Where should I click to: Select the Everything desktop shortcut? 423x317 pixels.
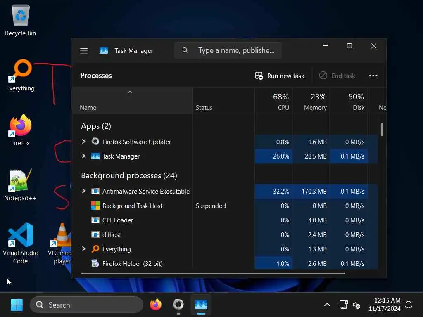[x=21, y=76]
